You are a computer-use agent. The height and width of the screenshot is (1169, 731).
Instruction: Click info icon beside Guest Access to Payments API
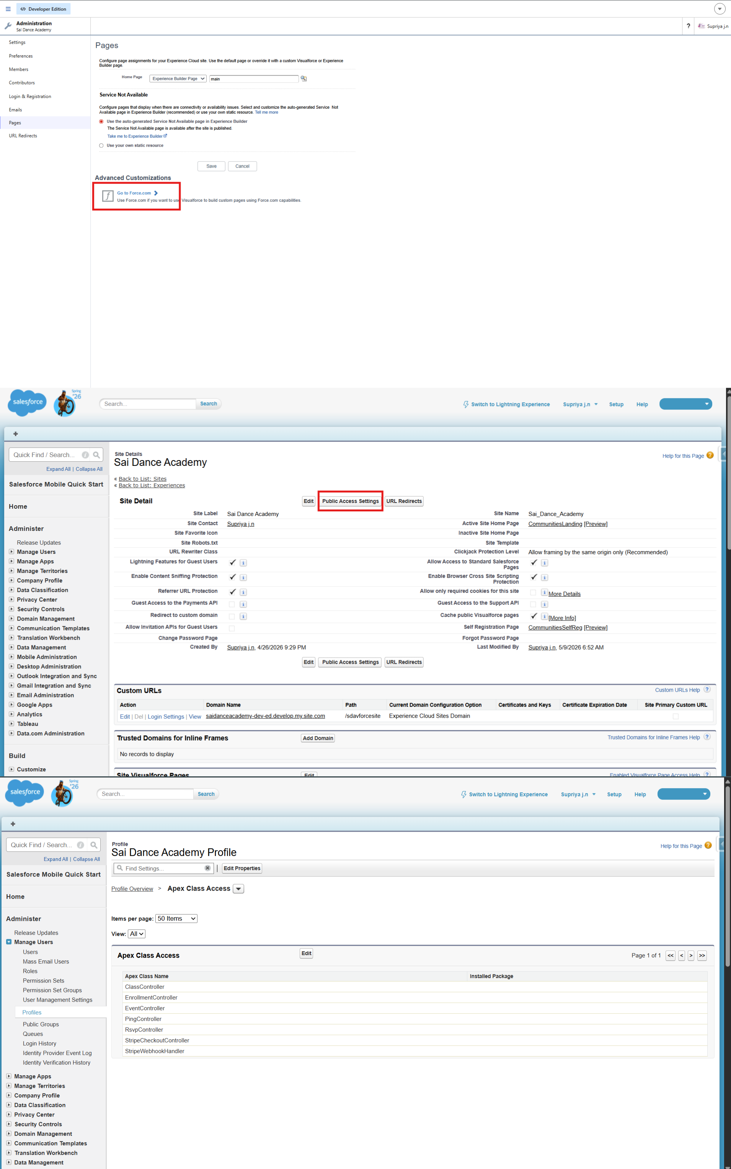pyautogui.click(x=243, y=604)
